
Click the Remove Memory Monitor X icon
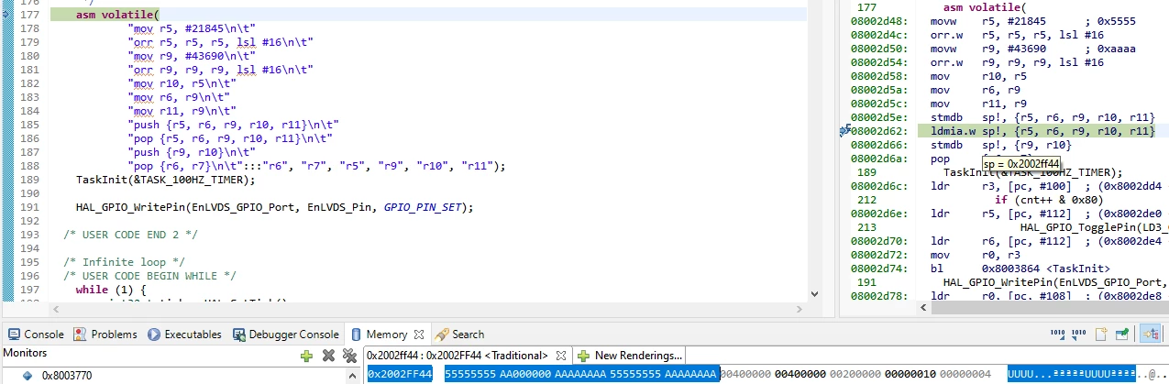[x=328, y=356]
